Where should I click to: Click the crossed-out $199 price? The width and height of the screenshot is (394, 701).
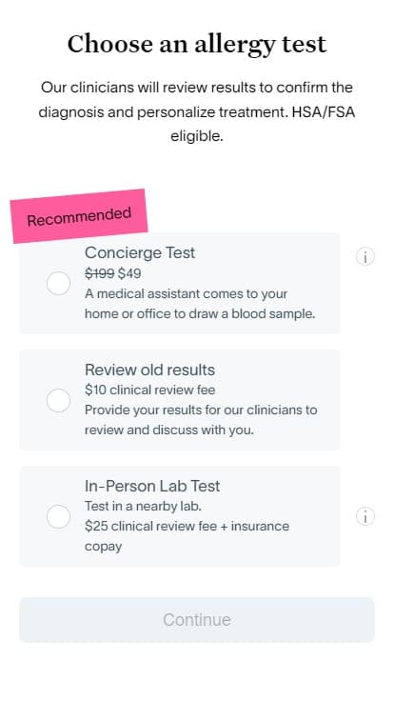tap(100, 273)
